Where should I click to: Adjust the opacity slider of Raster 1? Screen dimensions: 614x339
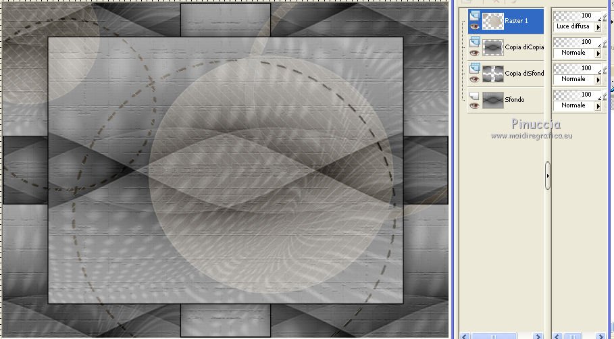click(x=578, y=16)
